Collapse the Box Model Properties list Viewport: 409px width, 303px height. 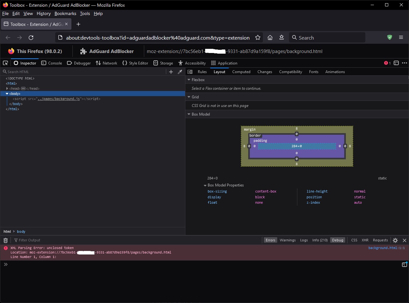[x=205, y=185]
